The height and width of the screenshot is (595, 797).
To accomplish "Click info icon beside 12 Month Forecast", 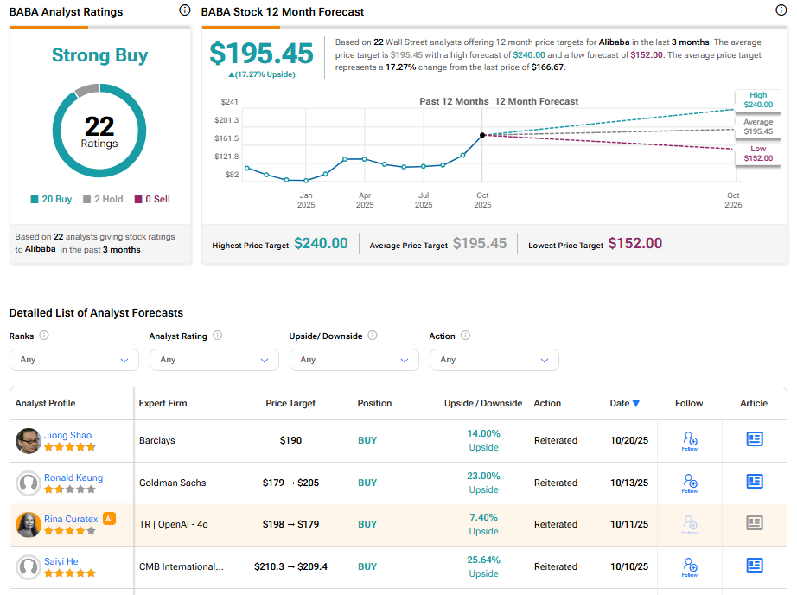I will pos(781,11).
